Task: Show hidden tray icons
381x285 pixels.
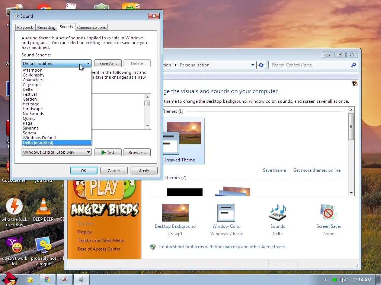Action: coord(325,280)
